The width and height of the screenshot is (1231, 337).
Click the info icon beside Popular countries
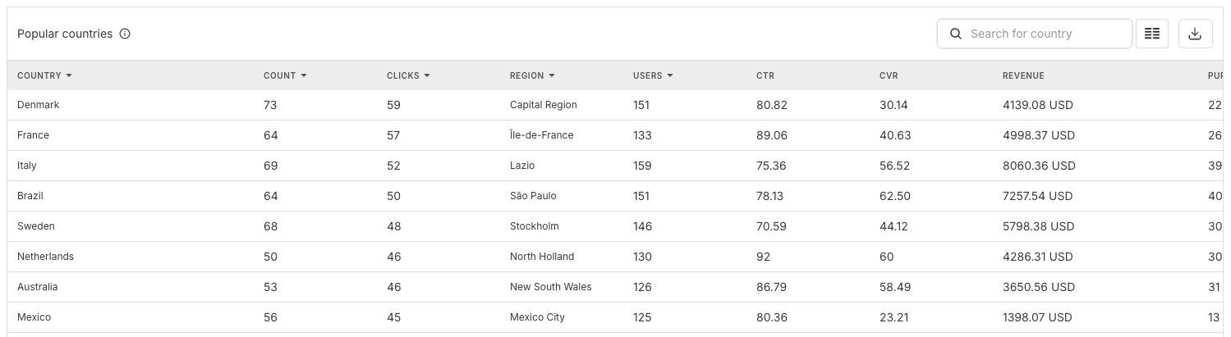[x=125, y=34]
